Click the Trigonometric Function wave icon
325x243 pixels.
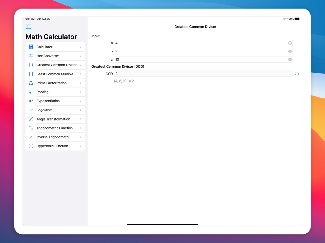(31, 128)
